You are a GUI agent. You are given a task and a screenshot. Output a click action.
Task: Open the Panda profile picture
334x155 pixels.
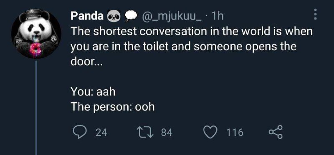pos(36,34)
